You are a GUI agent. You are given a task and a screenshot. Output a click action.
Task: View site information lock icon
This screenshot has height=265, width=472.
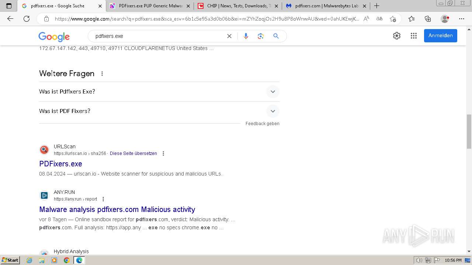(x=46, y=19)
